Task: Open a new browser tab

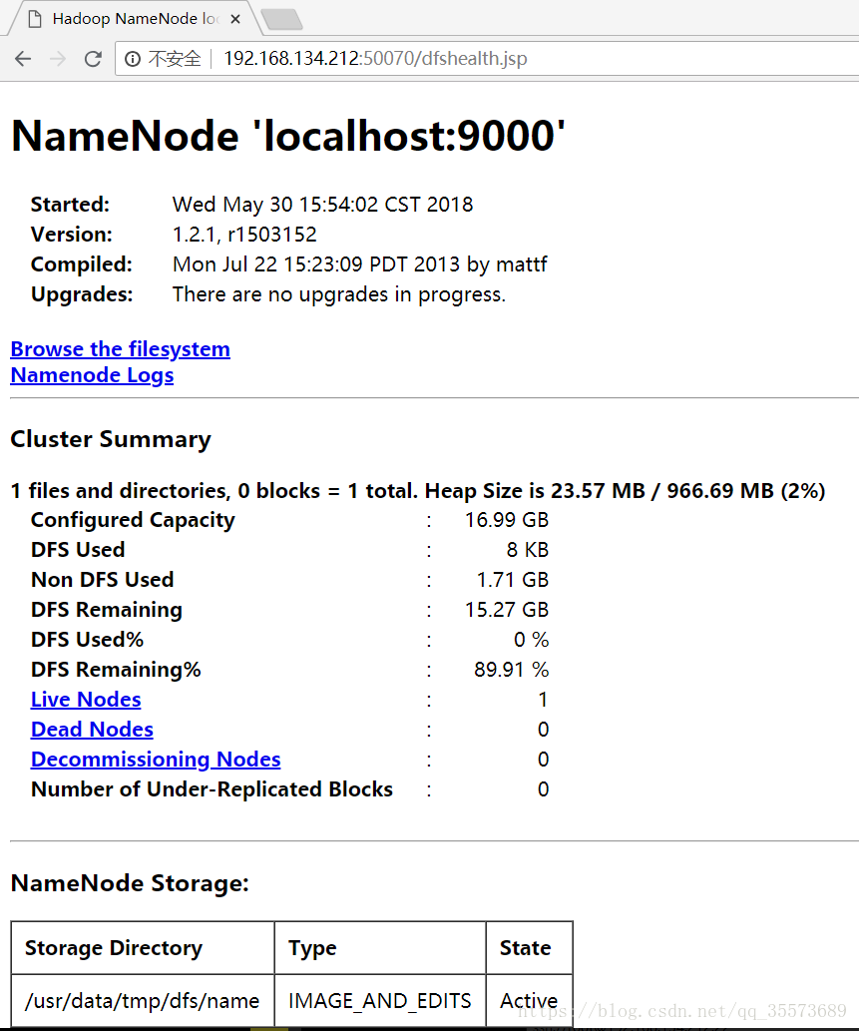Action: (x=281, y=19)
